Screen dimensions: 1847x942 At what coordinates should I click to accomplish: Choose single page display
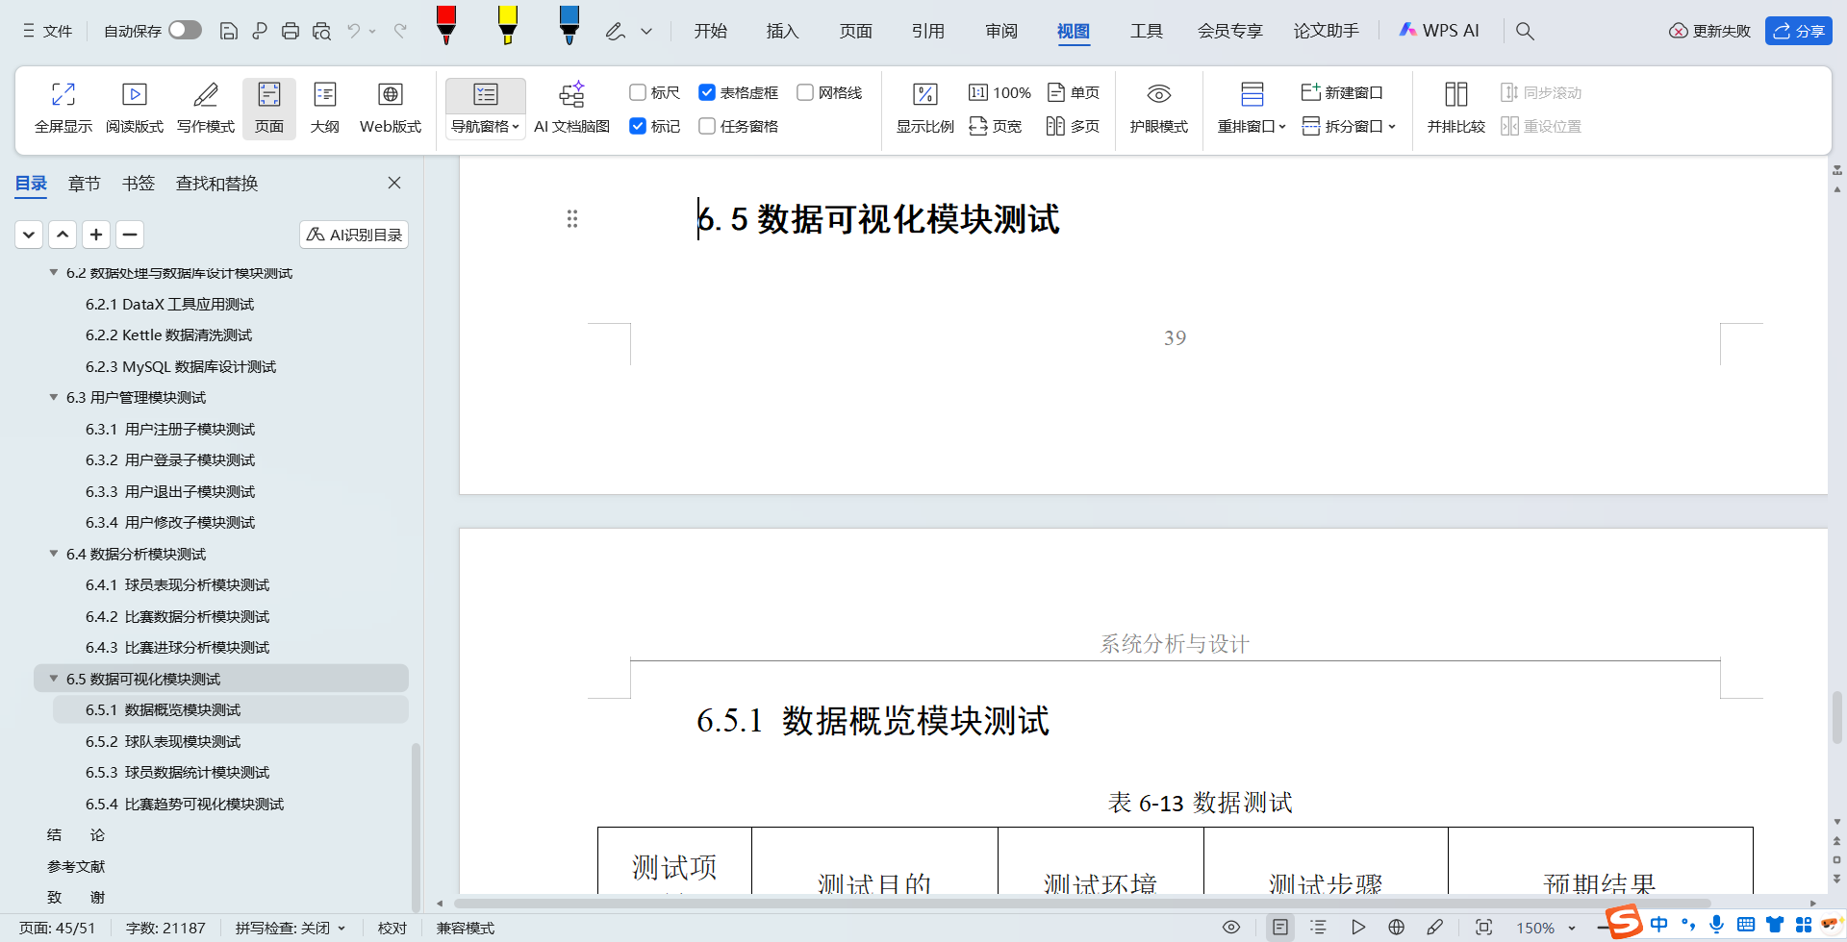pos(1074,92)
